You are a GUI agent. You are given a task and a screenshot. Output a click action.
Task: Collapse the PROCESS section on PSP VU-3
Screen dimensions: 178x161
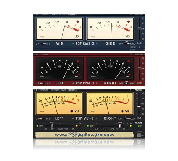point(144,90)
